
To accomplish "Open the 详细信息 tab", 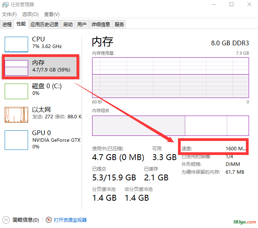I will [x=101, y=24].
